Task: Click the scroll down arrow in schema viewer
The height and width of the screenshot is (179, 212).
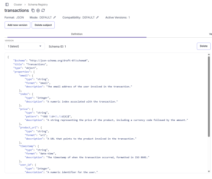Action: click(x=209, y=171)
